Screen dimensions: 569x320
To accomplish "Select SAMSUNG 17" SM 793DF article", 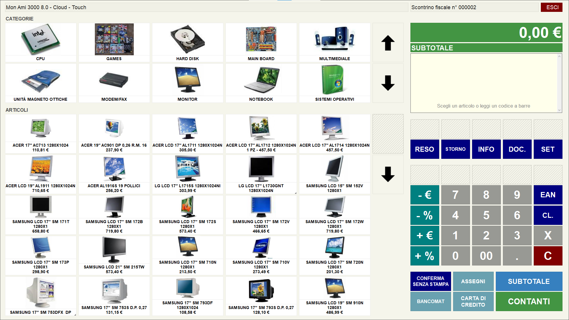I will (x=188, y=296).
